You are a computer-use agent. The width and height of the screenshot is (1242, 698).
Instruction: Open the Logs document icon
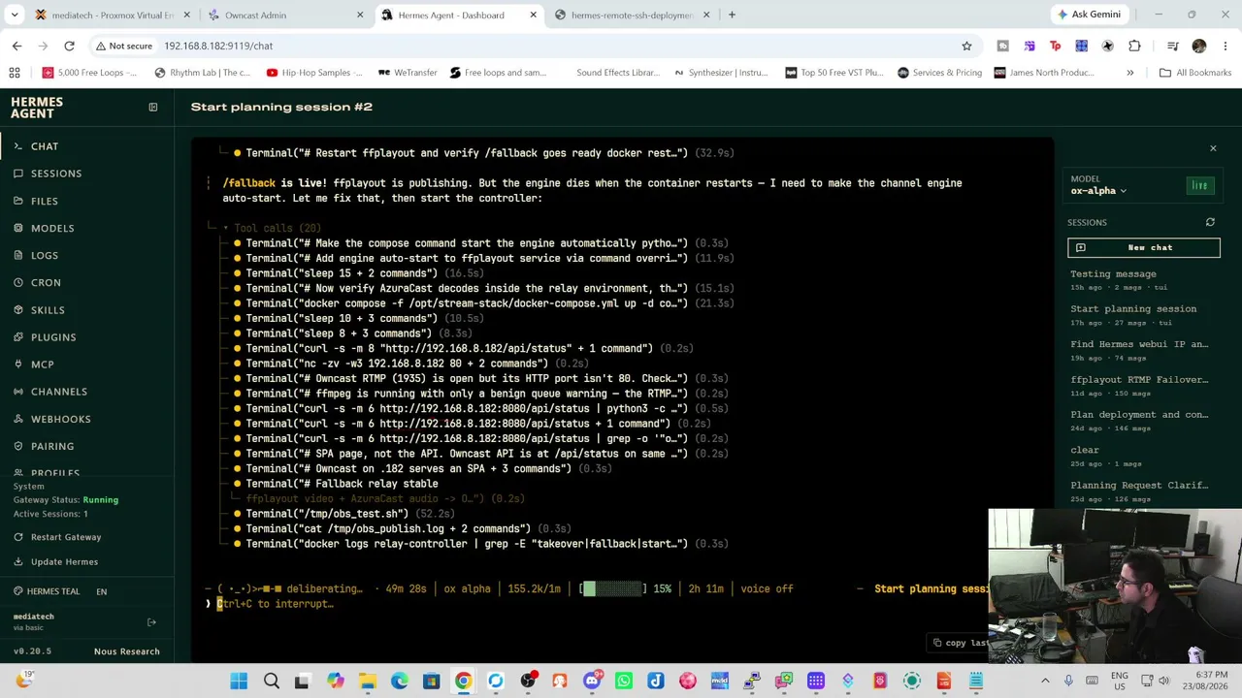coord(18,255)
